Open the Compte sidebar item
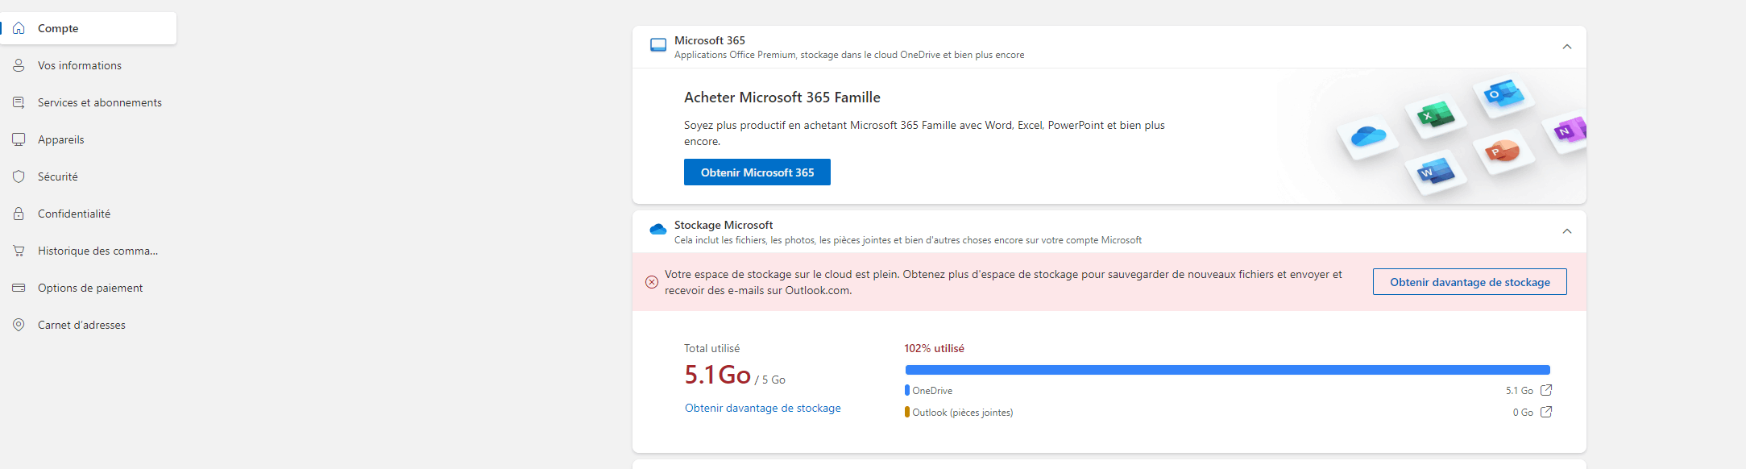The height and width of the screenshot is (469, 1746). pos(89,28)
